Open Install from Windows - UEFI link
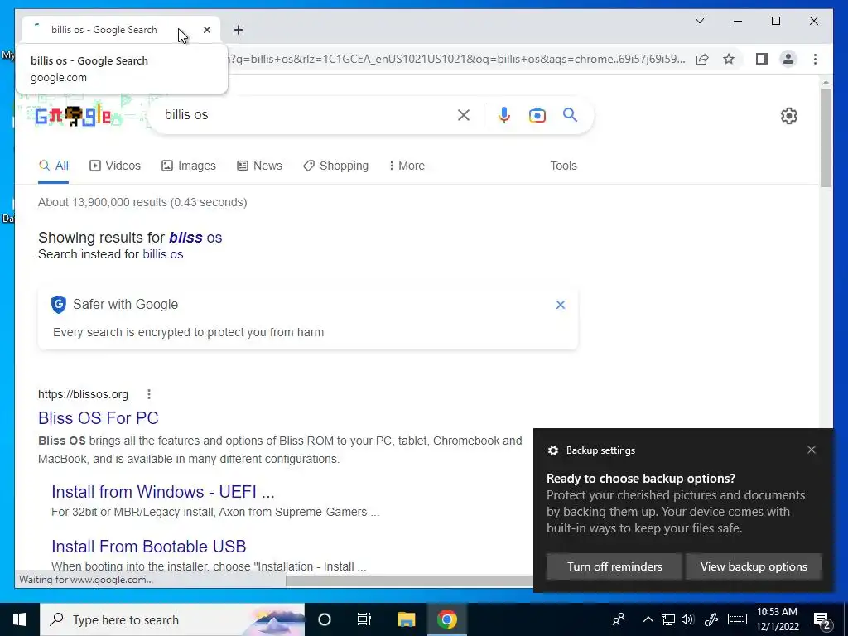The width and height of the screenshot is (848, 636). (163, 492)
